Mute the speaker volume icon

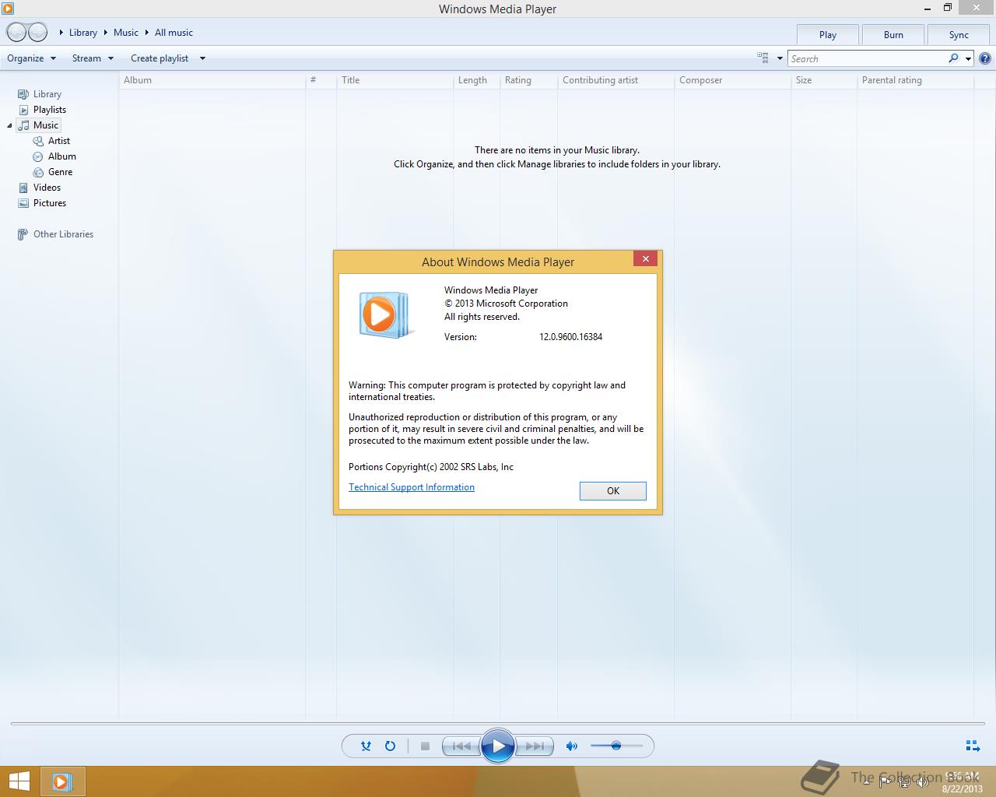pyautogui.click(x=572, y=746)
